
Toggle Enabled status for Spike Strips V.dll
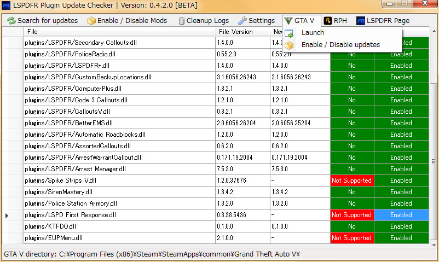401,181
